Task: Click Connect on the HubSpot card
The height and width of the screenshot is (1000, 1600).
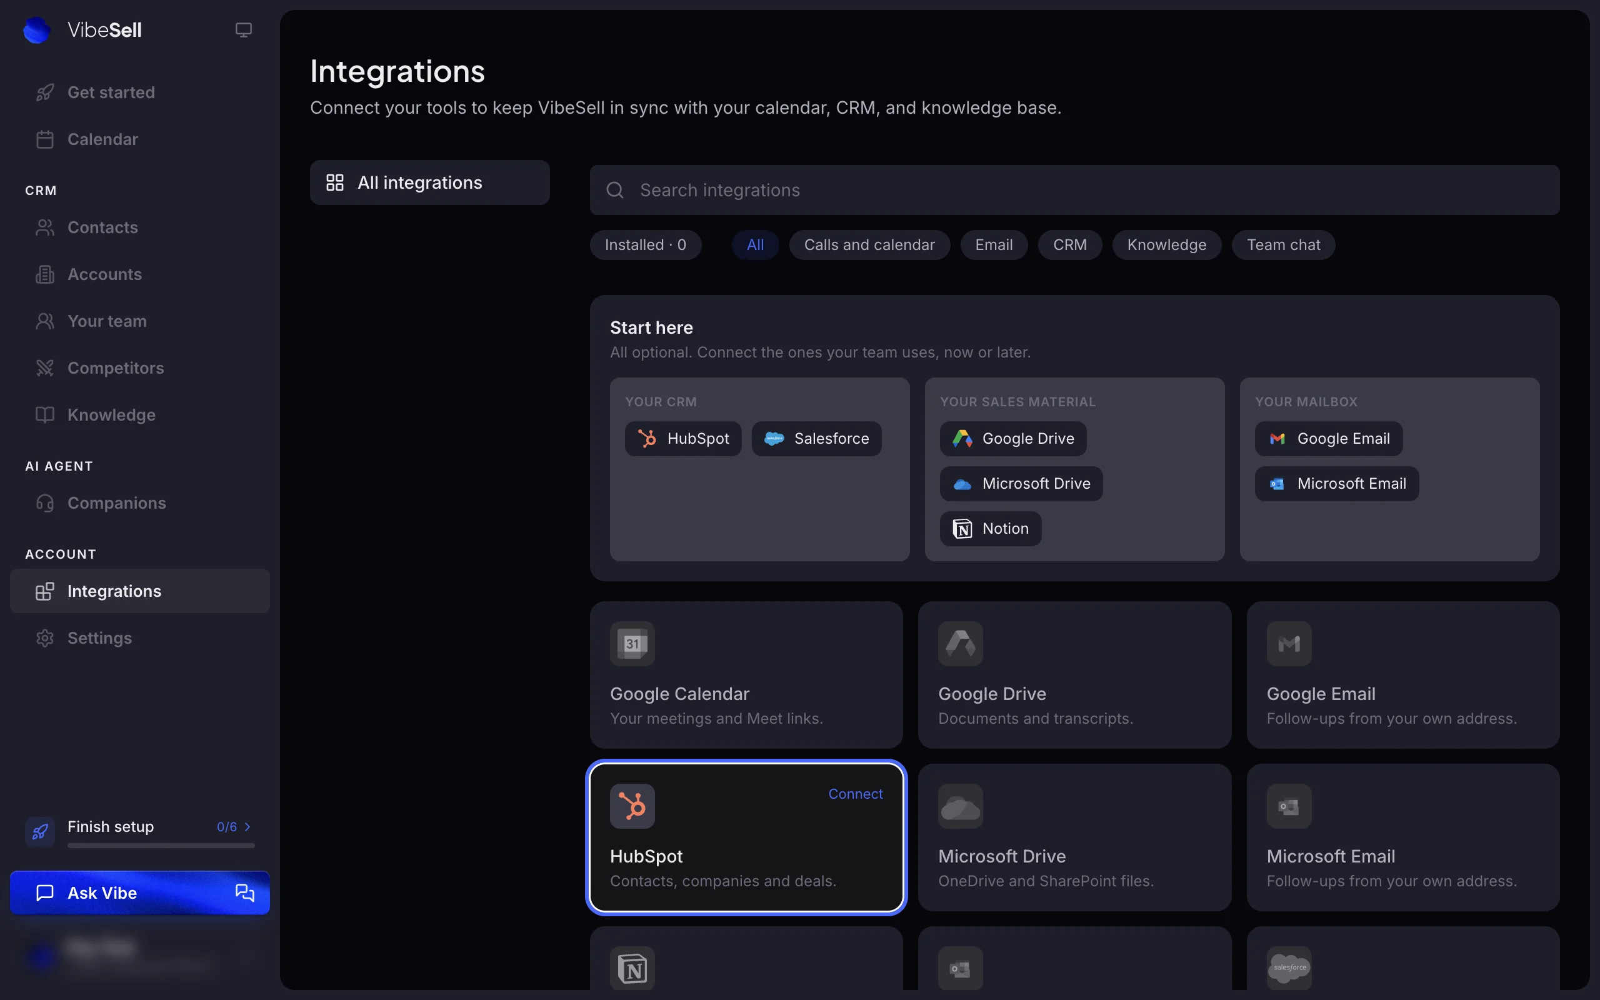Action: (x=856, y=794)
